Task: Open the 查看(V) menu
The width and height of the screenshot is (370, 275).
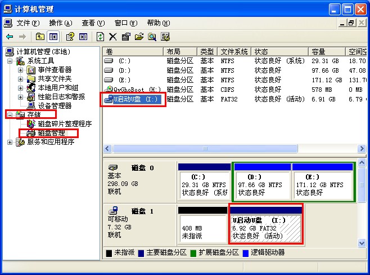Action: click(x=93, y=23)
